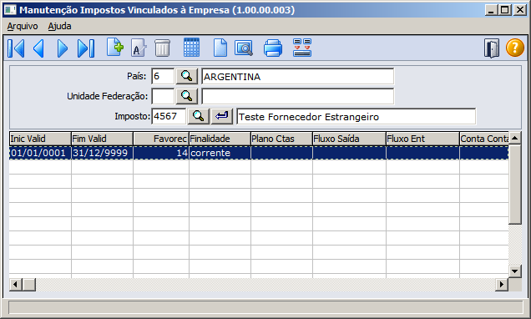Maximize the Manutenção Impostos window
Image resolution: width=531 pixels, height=319 pixels.
pyautogui.click(x=504, y=10)
